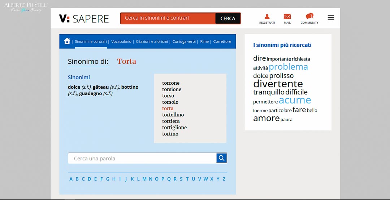Open synonym link 'guadagno'
390x200 pixels.
(91, 94)
